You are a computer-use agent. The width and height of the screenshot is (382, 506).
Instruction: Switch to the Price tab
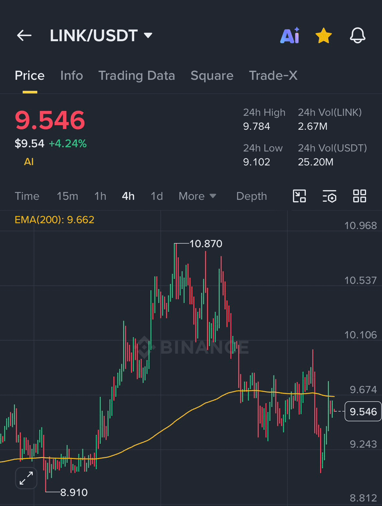(x=30, y=76)
